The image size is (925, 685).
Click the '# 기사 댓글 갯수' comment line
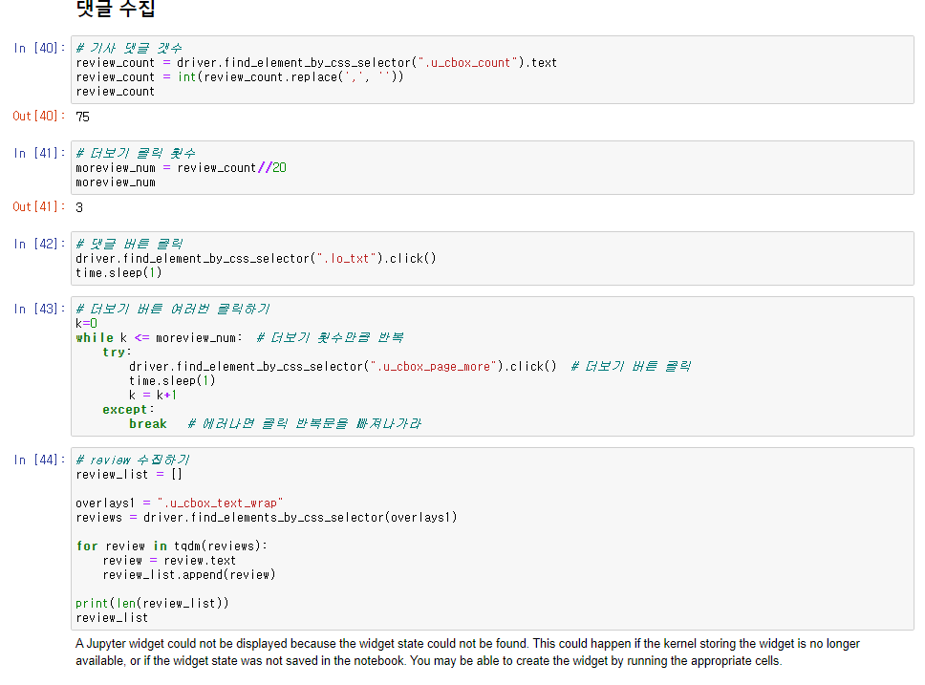click(x=129, y=49)
